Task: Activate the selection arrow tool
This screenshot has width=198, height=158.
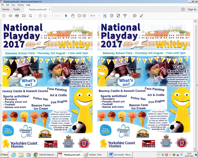Action: [x=66, y=16]
